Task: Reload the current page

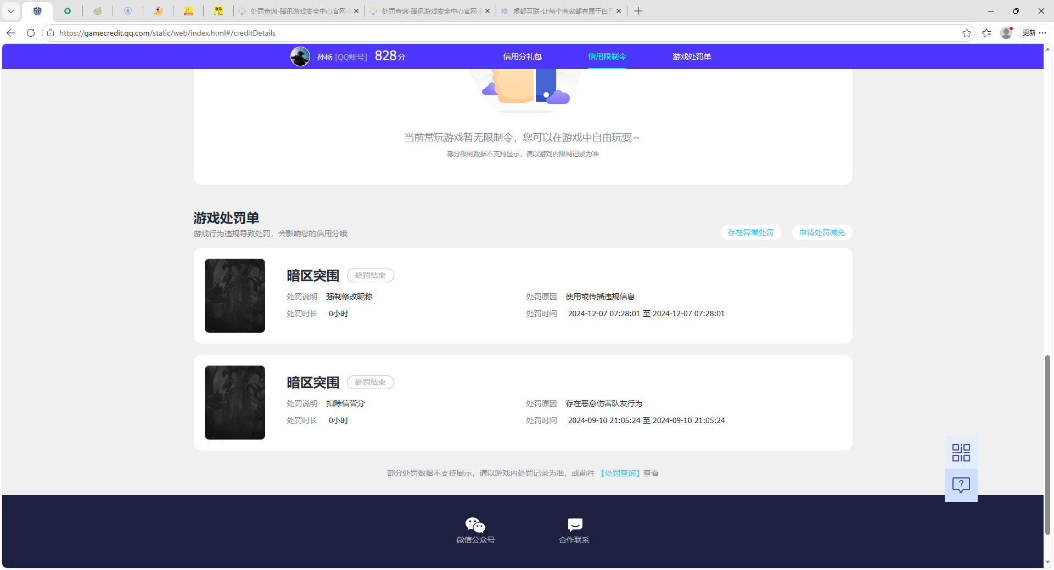Action: [x=31, y=33]
